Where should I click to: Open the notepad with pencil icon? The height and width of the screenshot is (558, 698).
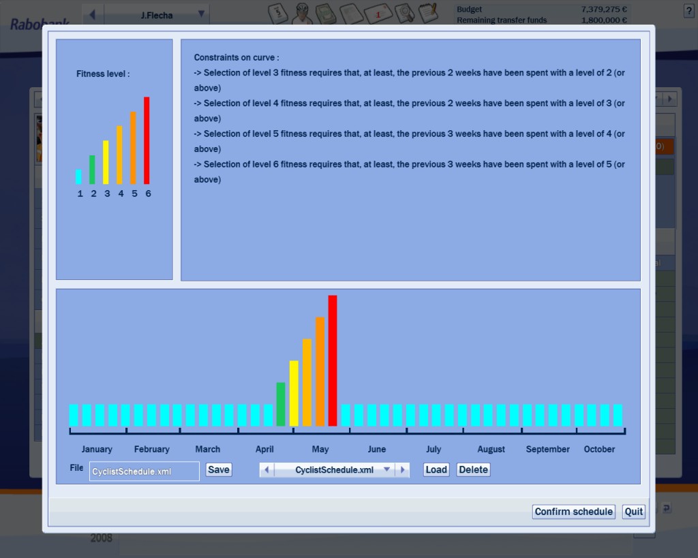[427, 12]
